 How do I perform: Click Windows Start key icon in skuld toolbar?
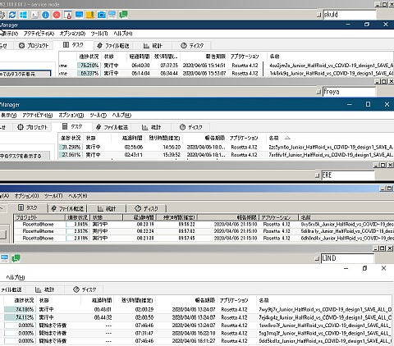pos(23,15)
